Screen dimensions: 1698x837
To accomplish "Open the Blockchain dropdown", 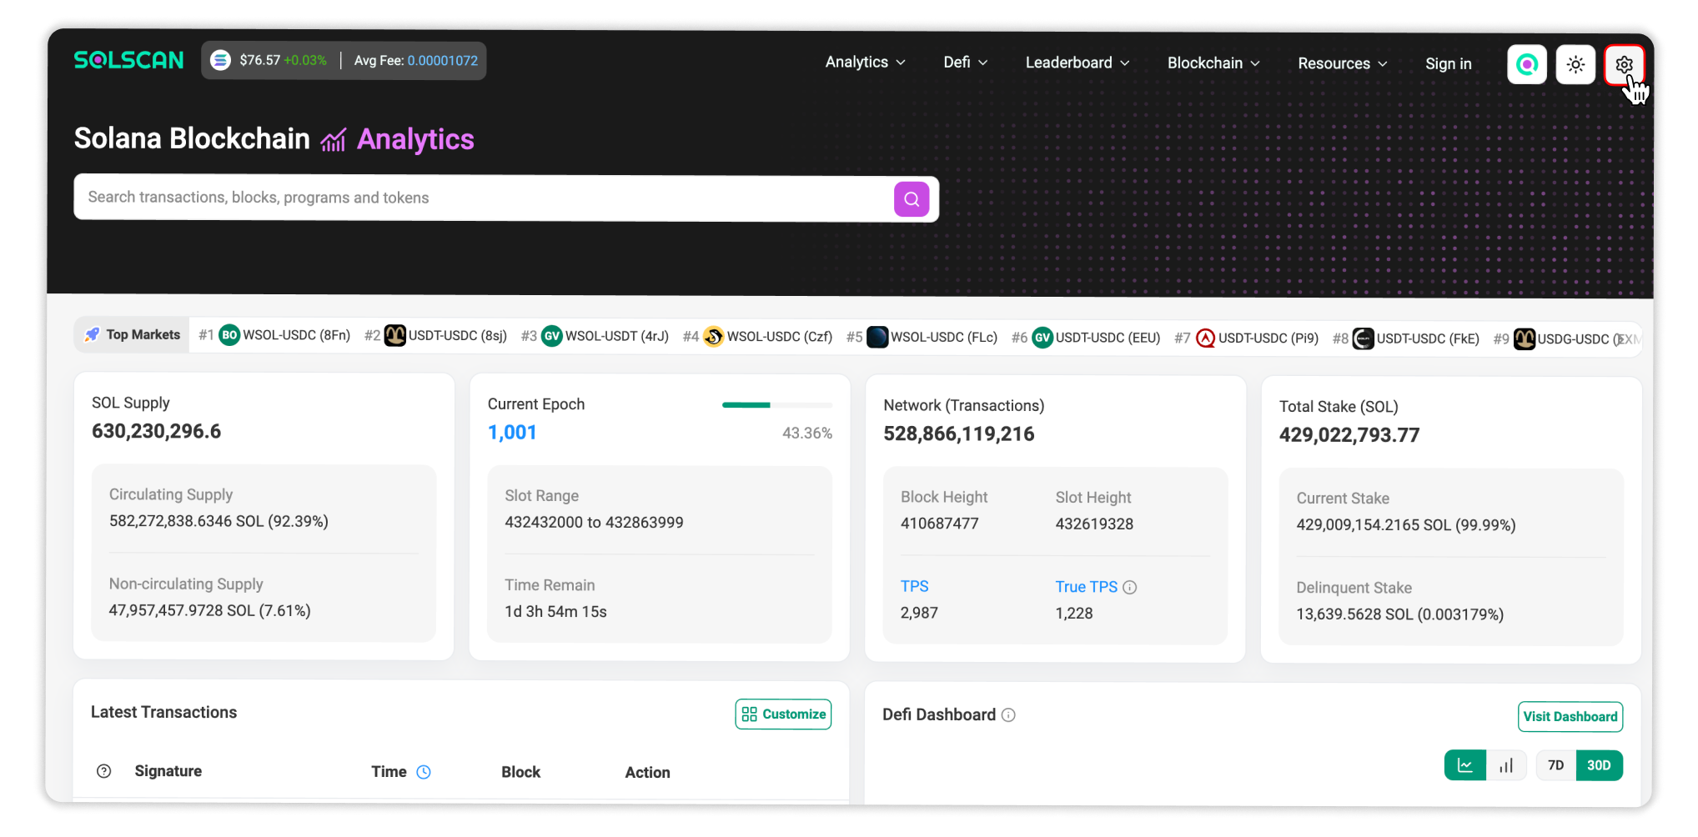I will (1213, 63).
